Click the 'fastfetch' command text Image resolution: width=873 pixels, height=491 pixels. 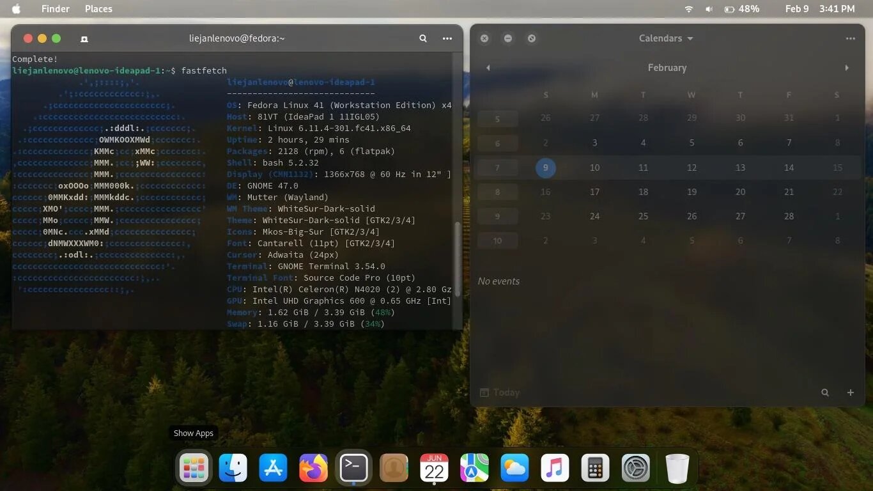(x=204, y=70)
